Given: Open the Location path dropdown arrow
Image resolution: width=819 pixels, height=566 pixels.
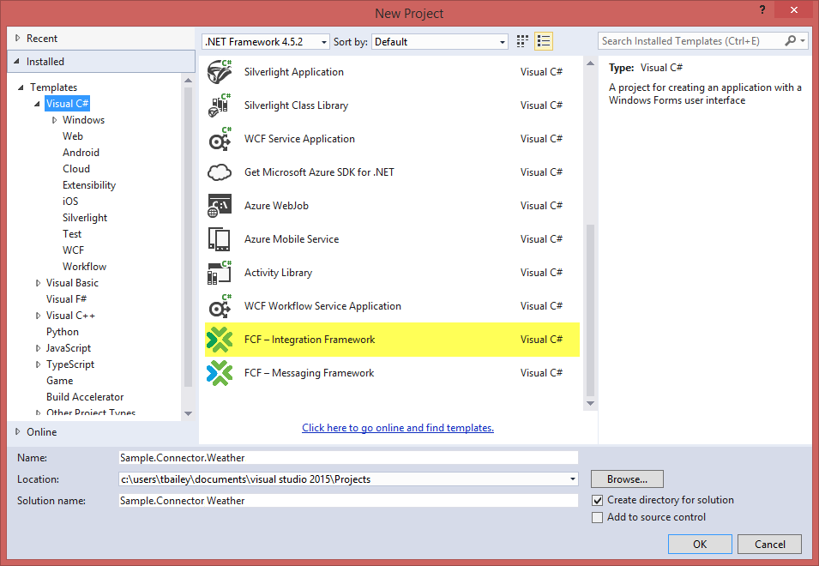Looking at the screenshot, I should 573,479.
